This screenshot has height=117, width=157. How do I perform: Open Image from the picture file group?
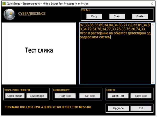click(x=15, y=96)
